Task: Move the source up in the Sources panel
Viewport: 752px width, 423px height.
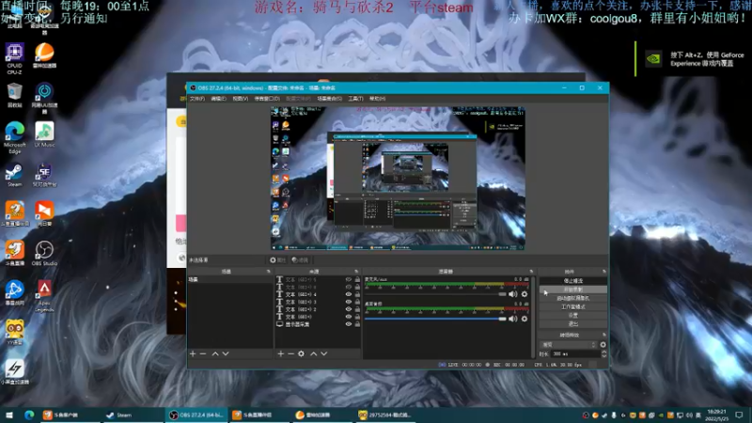Action: 314,353
